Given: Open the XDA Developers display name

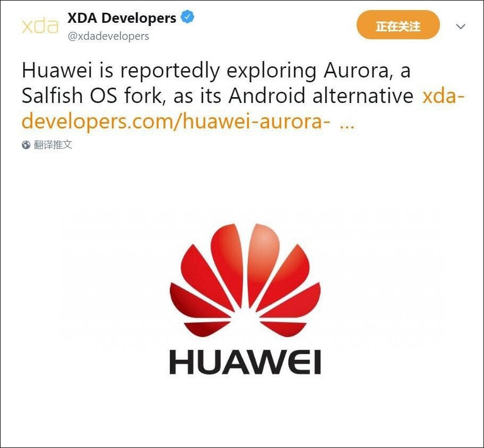Looking at the screenshot, I should tap(122, 18).
